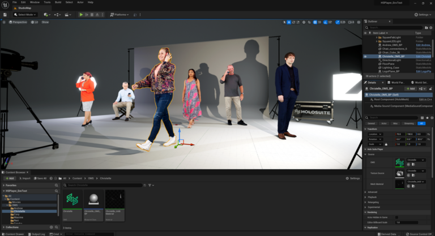
Task: Click the Save All button
Action: pyautogui.click(x=41, y=178)
